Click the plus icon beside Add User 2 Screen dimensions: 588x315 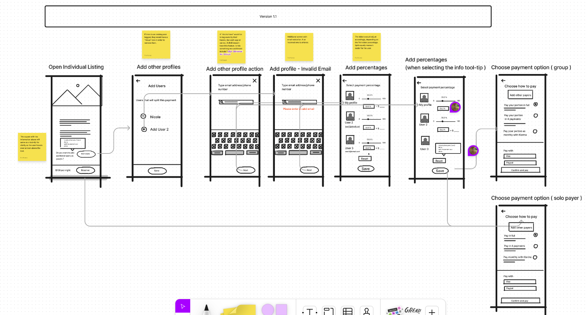[x=144, y=129]
